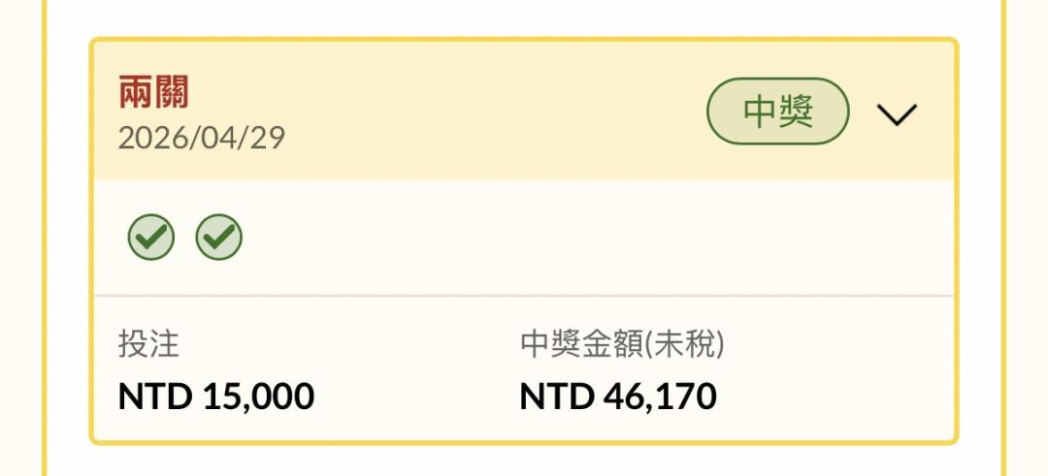Expand the 兩關 bet details chevron

[x=897, y=114]
